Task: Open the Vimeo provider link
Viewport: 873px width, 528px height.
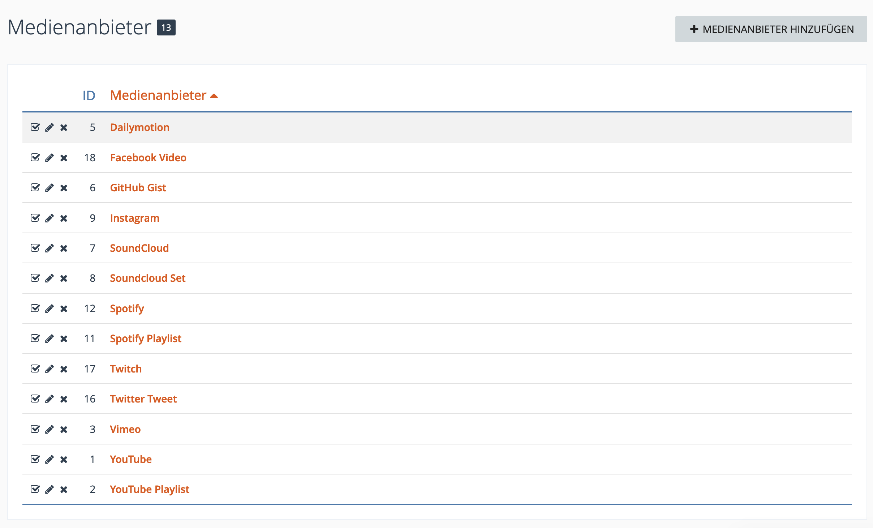Action: [125, 429]
